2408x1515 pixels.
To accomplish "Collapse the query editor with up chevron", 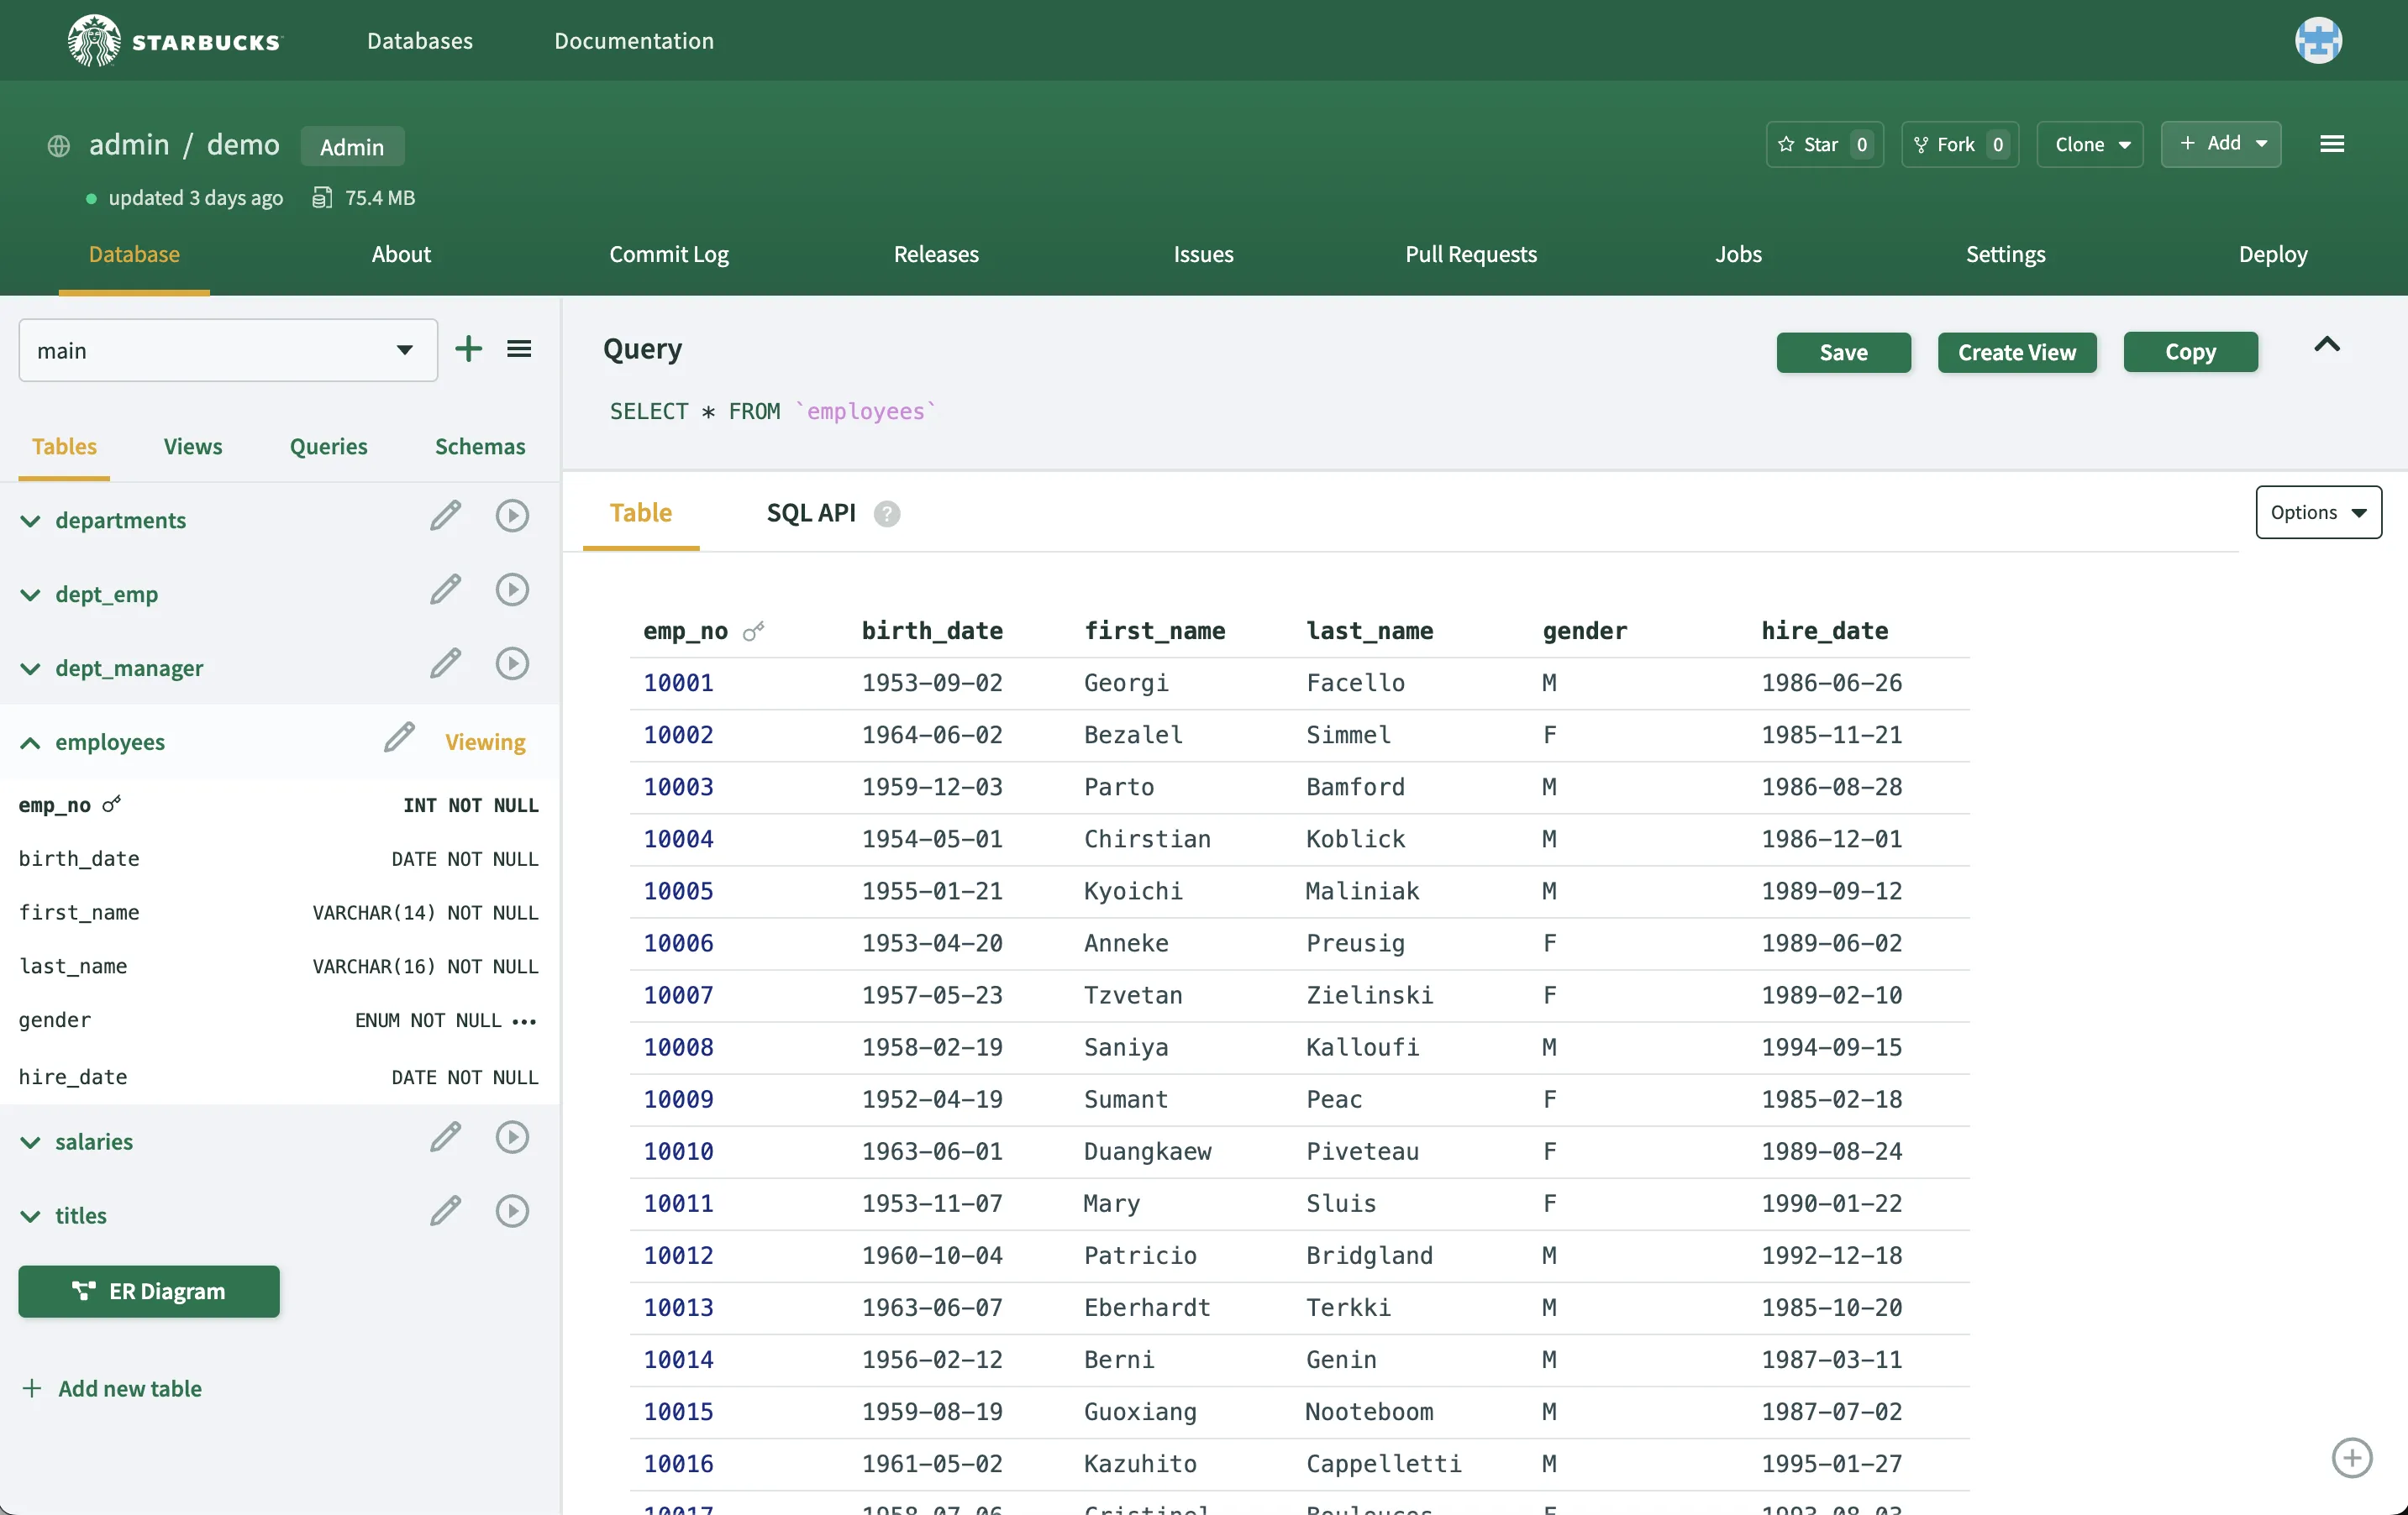I will click(2326, 345).
